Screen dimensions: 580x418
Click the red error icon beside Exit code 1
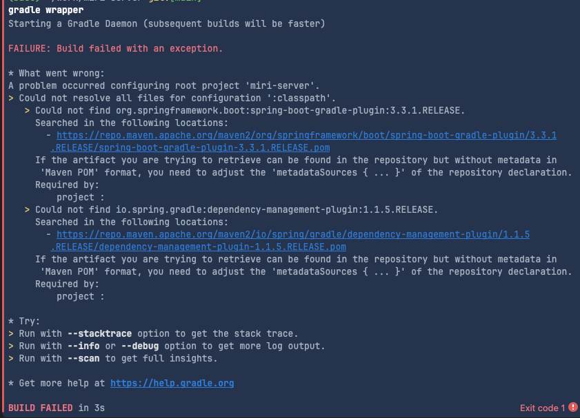point(572,407)
